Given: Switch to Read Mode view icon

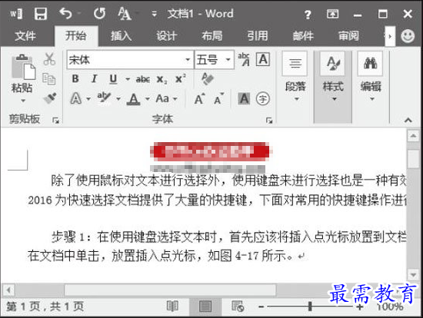Looking at the screenshot, I should point(172,306).
